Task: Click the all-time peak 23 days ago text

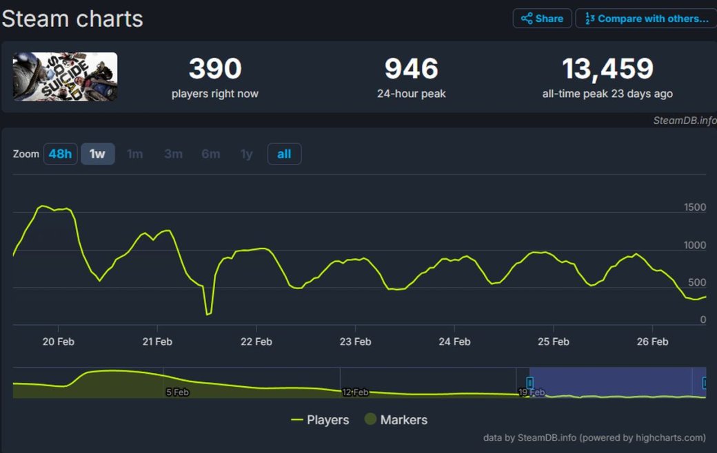Action: [x=607, y=94]
